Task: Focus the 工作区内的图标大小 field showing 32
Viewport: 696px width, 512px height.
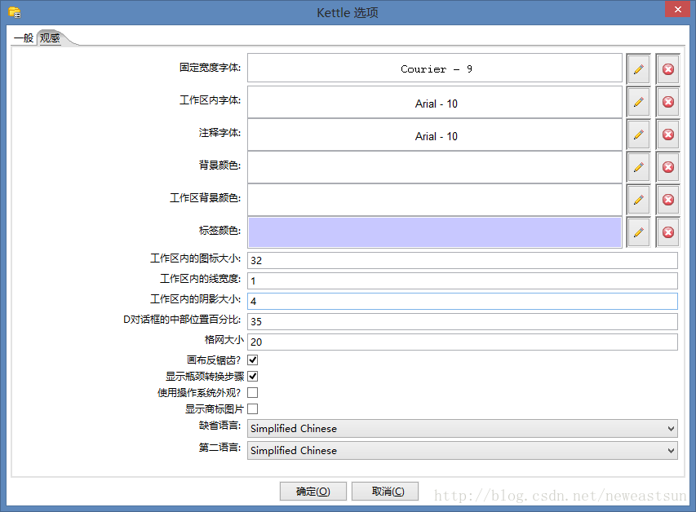Action: [x=462, y=260]
